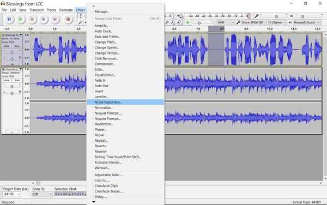Choose Change Tempo effect
This screenshot has height=205, width=327.
125,53
